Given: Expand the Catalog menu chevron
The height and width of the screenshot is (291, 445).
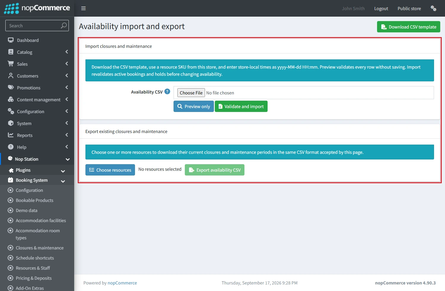Looking at the screenshot, I should pyautogui.click(x=67, y=52).
